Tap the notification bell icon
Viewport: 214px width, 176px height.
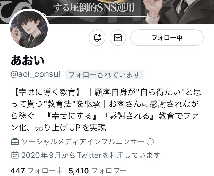coord(97,38)
